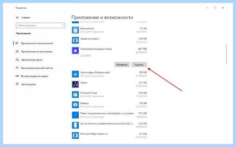This screenshot has height=147, width=236.
Task: Click the Microsoft Help Viewer 2.3 icon
Action: click(75, 136)
